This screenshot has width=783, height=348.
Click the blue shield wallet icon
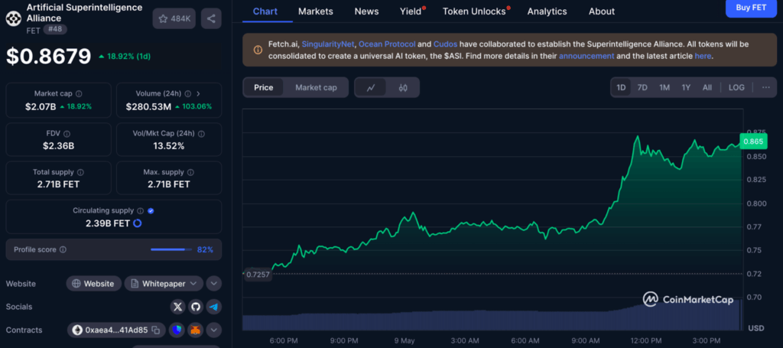pos(177,330)
